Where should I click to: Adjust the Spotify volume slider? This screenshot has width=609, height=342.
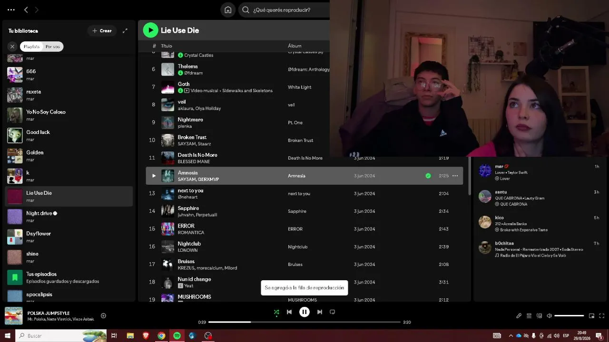click(x=569, y=316)
